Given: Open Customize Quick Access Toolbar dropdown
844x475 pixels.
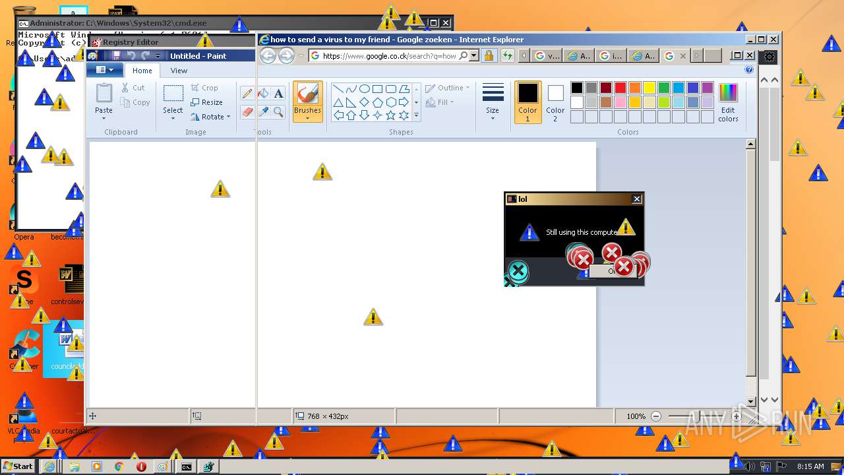Looking at the screenshot, I should [158, 57].
